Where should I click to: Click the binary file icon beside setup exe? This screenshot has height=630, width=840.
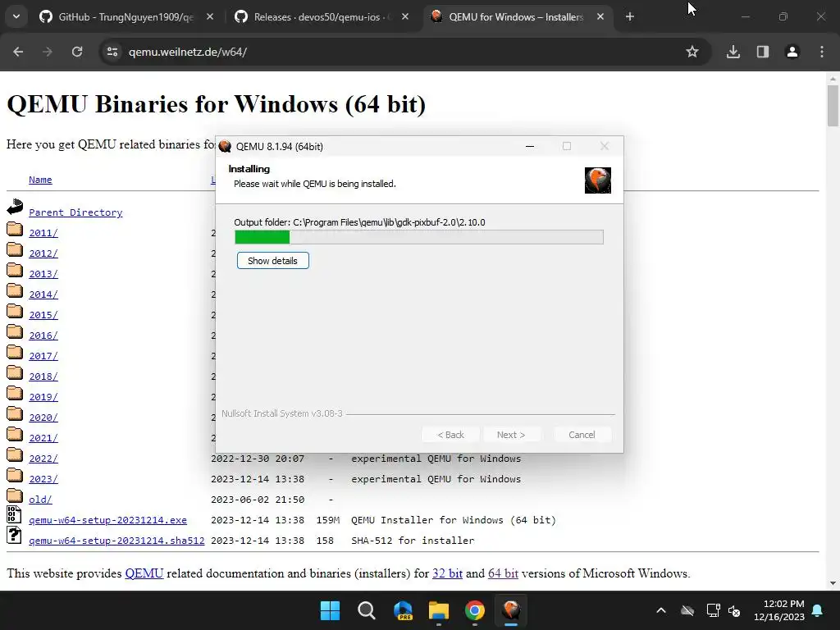(x=14, y=514)
